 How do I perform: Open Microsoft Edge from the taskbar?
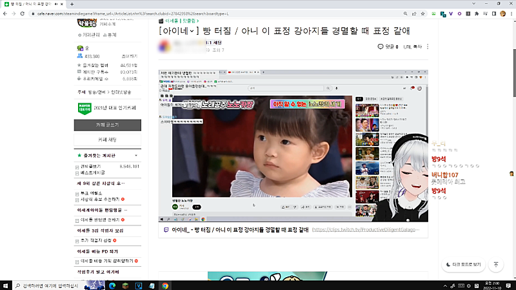pyautogui.click(x=112, y=285)
